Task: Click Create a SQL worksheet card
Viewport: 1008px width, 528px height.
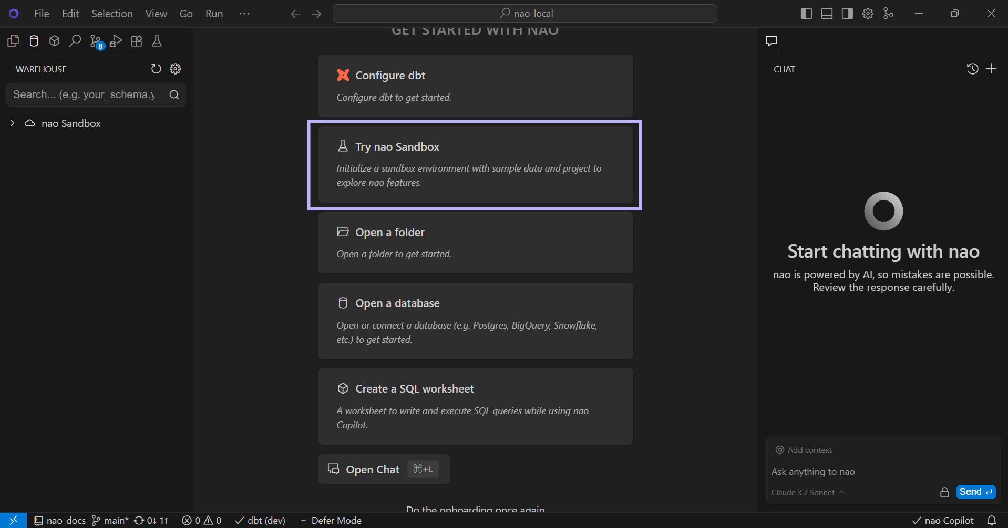Action: [x=475, y=406]
